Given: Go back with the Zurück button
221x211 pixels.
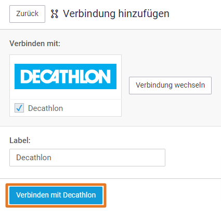Looking at the screenshot, I should coord(27,14).
